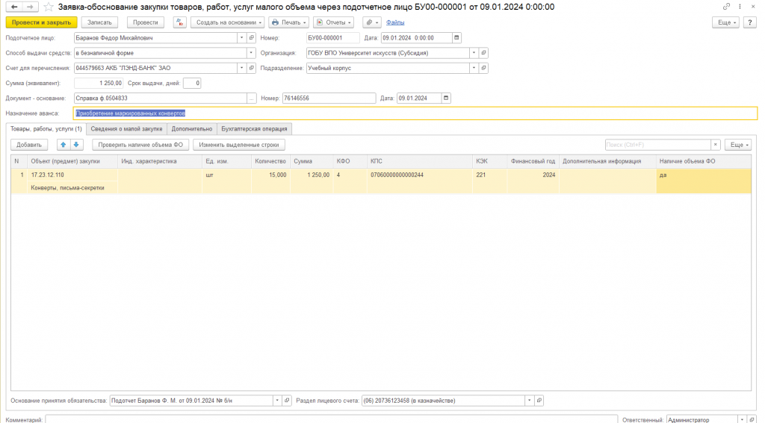Select cell with code 17.23.12.110

pyautogui.click(x=72, y=175)
